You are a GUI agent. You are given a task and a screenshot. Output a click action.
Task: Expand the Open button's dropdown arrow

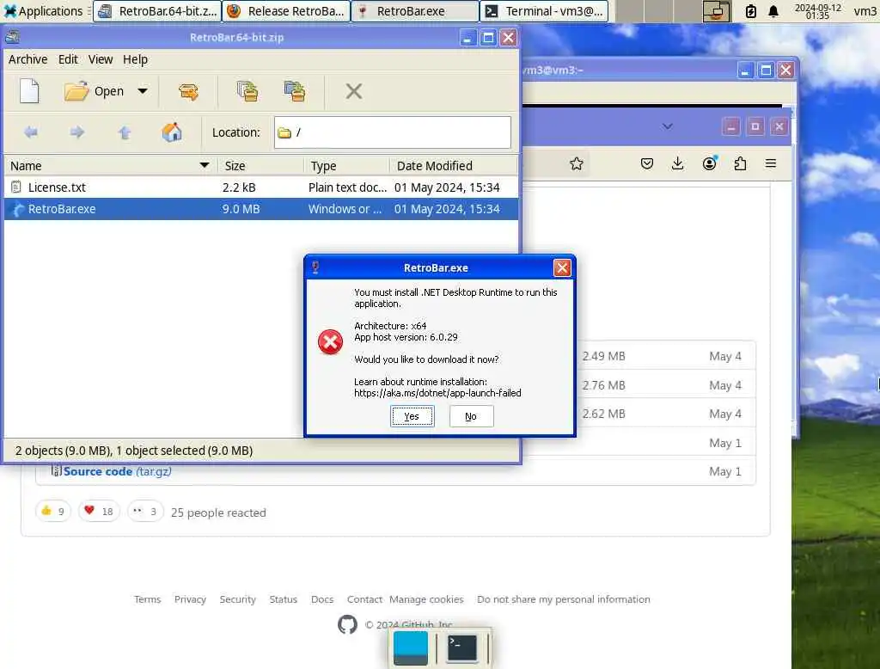143,91
